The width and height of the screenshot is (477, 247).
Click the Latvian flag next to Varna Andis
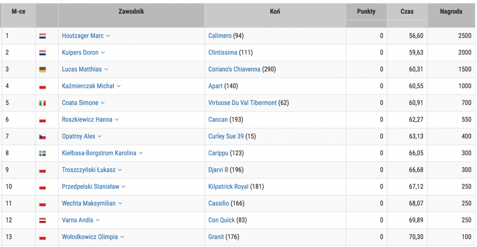click(x=43, y=220)
